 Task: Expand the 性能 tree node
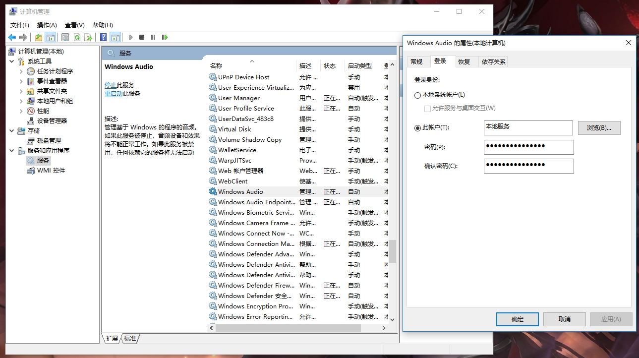click(21, 111)
